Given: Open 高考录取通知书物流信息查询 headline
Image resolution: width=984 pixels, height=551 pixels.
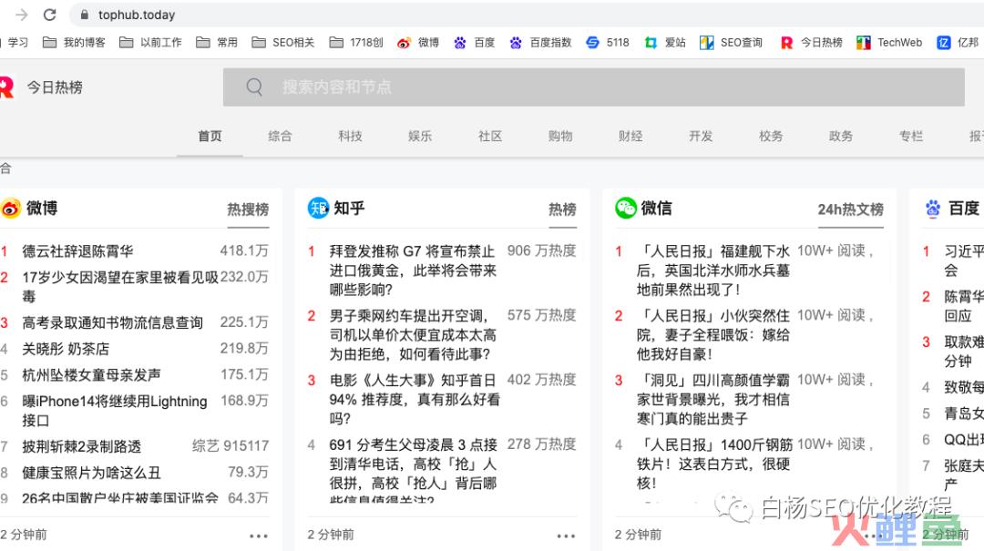Looking at the screenshot, I should click(113, 323).
